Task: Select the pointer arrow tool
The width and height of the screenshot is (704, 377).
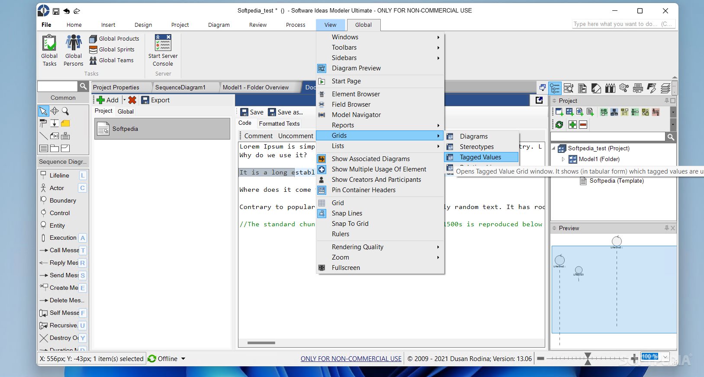Action: click(x=43, y=111)
